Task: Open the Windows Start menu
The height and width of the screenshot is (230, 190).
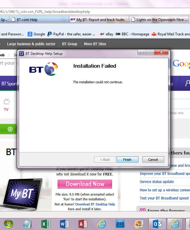Action: [x=8, y=224]
